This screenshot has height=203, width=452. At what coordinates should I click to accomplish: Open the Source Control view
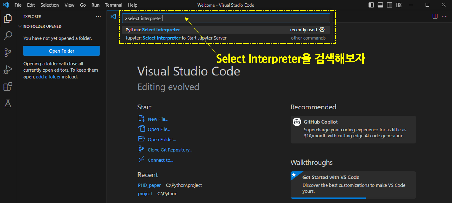coord(8,53)
